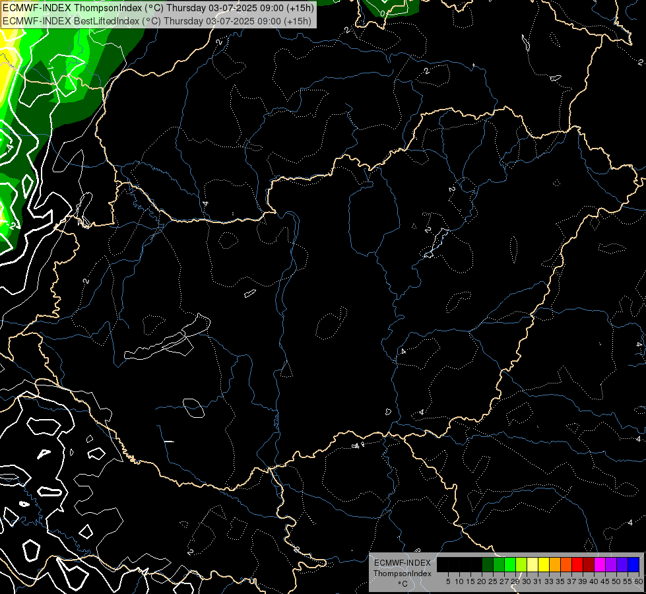The height and width of the screenshot is (594, 646).
Task: Click the legend tick value 20
Action: (x=482, y=581)
